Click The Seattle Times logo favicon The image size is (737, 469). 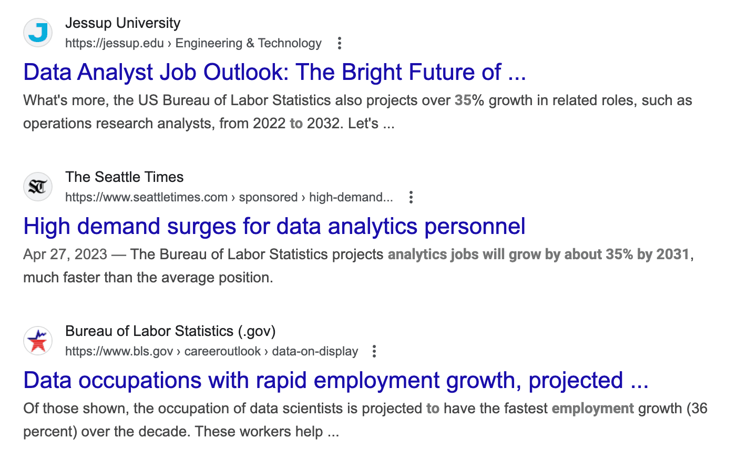tap(38, 187)
